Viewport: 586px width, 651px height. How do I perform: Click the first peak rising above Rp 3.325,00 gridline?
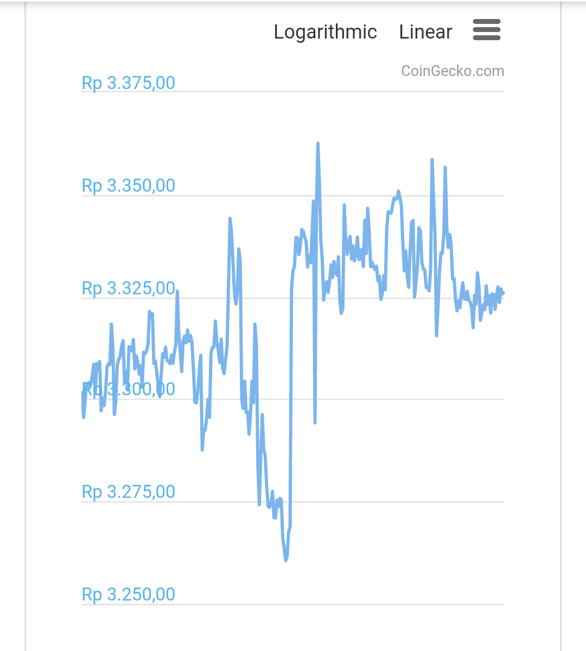pos(230,219)
